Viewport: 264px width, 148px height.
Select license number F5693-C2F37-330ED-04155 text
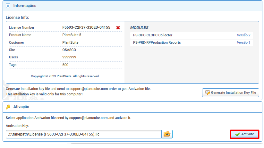86,27
